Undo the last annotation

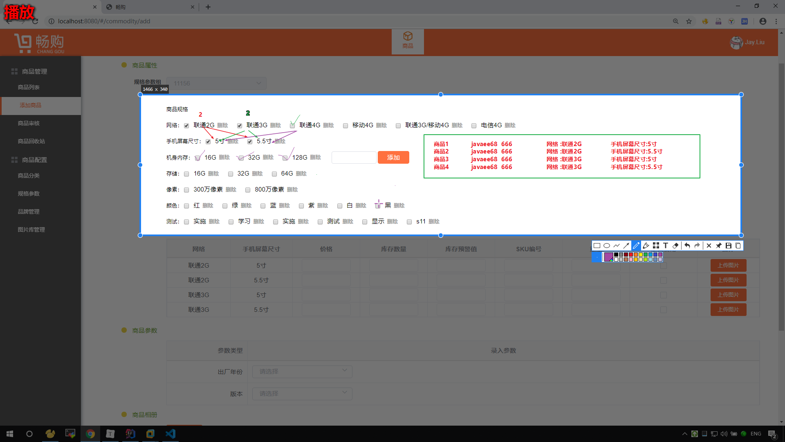click(687, 246)
